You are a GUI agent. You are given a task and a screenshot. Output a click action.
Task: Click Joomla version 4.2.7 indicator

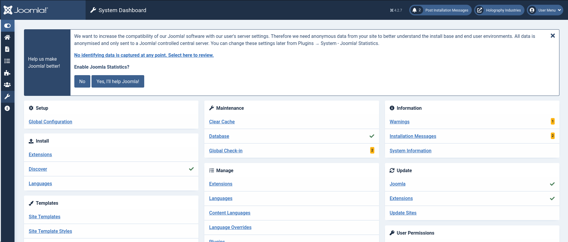point(396,10)
